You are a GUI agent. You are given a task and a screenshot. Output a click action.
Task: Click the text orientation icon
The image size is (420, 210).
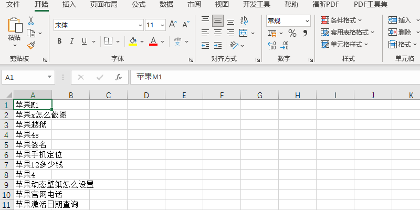(x=234, y=46)
